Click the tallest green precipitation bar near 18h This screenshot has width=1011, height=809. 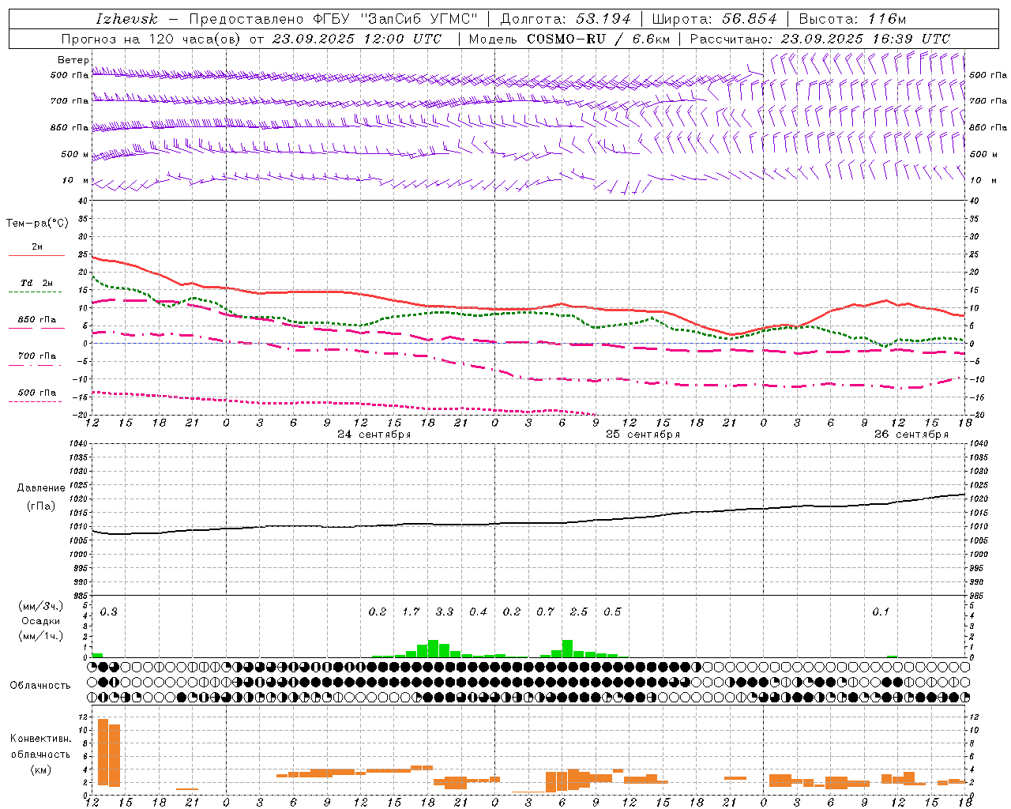(x=433, y=649)
